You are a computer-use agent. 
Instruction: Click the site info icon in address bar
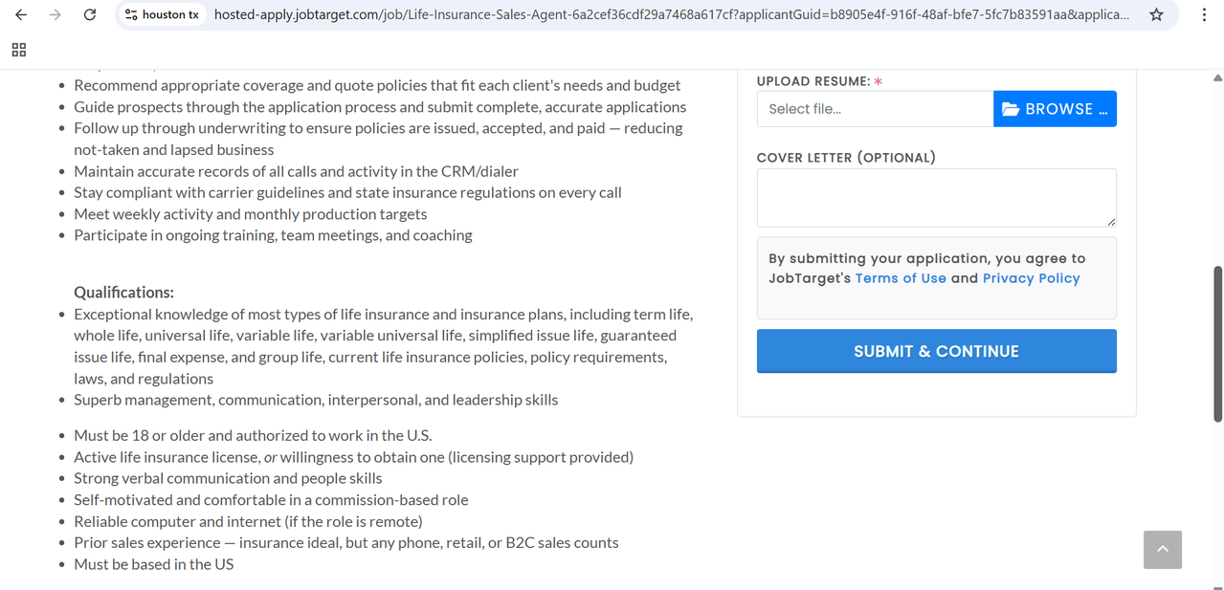[x=131, y=15]
